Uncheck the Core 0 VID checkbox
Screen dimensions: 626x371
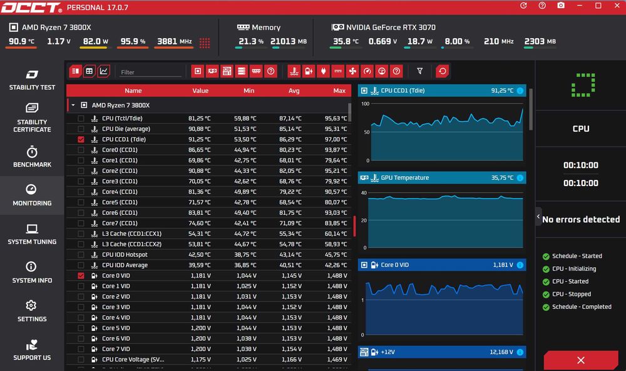click(81, 276)
